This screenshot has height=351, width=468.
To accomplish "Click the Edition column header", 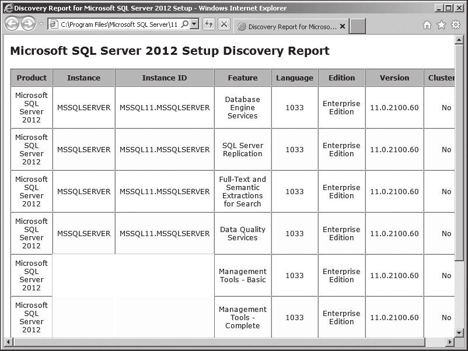I will tap(342, 78).
